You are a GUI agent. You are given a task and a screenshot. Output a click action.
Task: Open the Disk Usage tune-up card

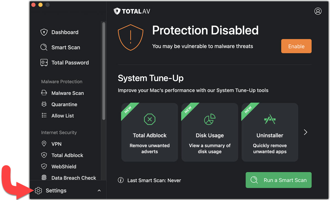tap(210, 132)
